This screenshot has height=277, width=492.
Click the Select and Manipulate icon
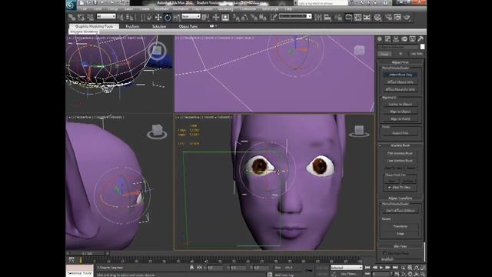(x=215, y=17)
